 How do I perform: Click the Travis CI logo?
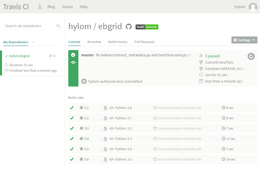[x=16, y=7]
